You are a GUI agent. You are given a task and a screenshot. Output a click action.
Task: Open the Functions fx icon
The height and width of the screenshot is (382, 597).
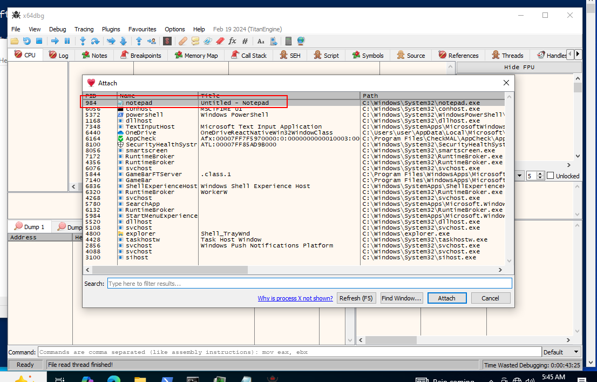coord(232,41)
